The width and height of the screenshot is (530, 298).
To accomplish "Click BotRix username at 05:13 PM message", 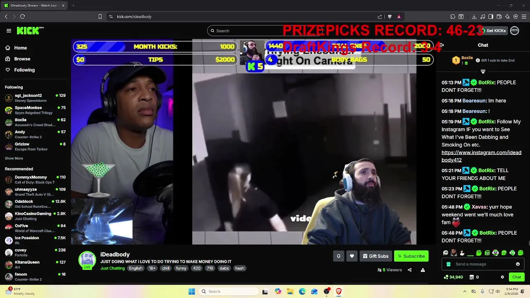I will (x=487, y=82).
